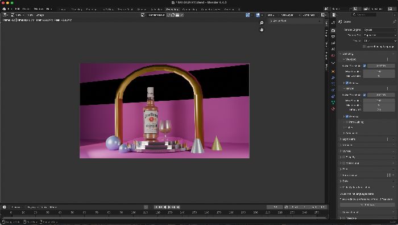Select the zoom magnifier tool in image viewer
This screenshot has width=398, height=225.
(262, 23)
